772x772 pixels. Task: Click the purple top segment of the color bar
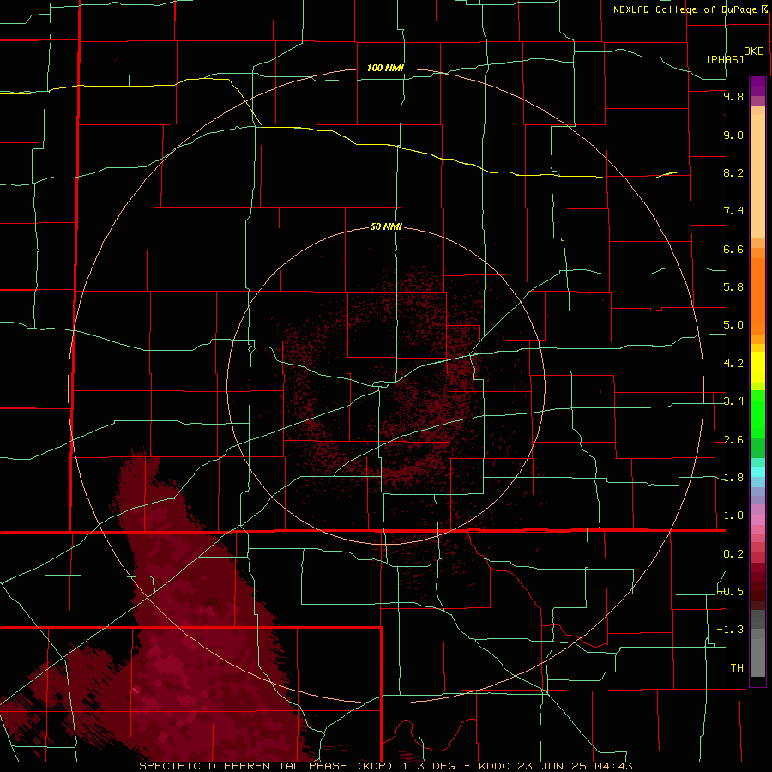click(757, 87)
